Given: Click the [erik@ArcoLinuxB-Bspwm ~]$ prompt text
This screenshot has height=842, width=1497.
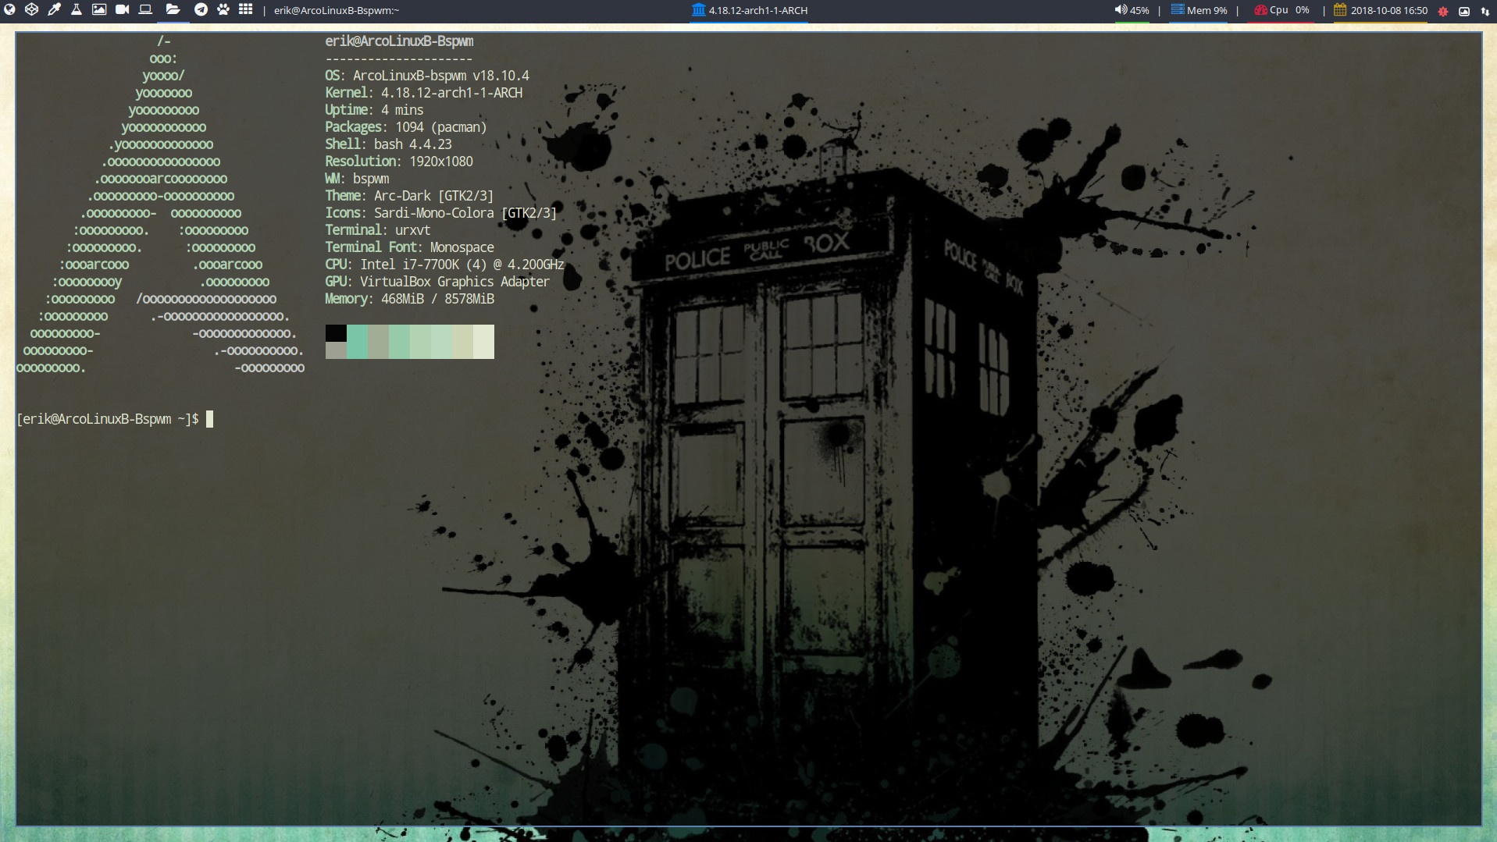Looking at the screenshot, I should click(x=108, y=419).
